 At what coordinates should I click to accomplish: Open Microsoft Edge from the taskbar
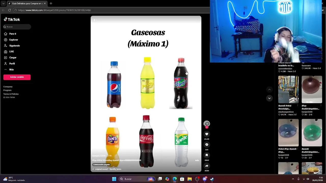(174, 179)
